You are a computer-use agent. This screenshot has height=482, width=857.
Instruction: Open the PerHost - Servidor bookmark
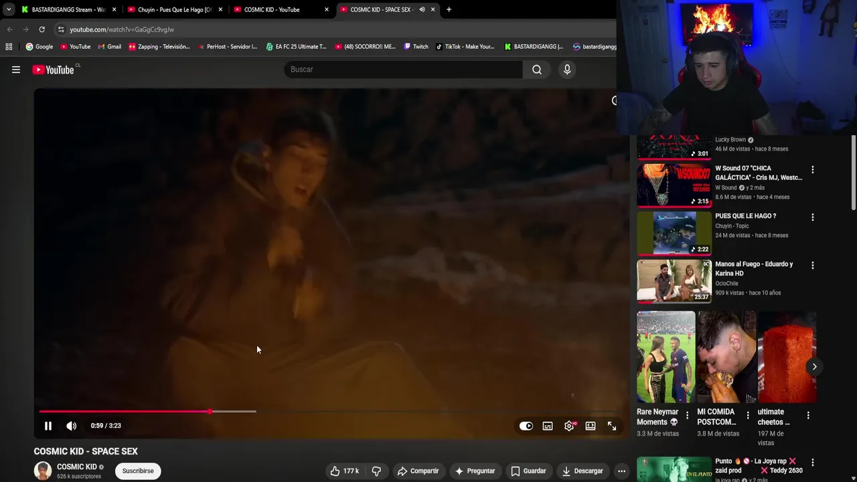pyautogui.click(x=227, y=47)
